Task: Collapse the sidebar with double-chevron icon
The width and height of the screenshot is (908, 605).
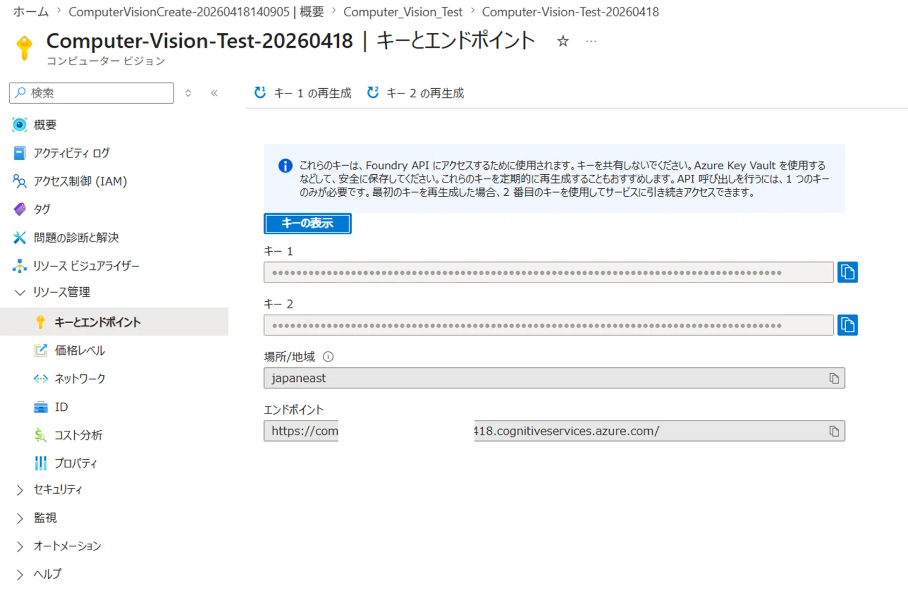Action: tap(214, 93)
